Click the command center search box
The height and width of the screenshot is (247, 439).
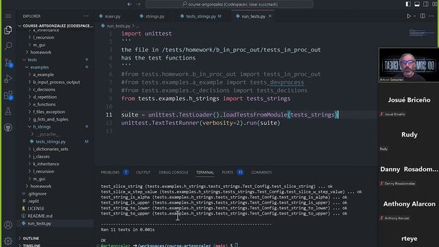pyautogui.click(x=229, y=4)
